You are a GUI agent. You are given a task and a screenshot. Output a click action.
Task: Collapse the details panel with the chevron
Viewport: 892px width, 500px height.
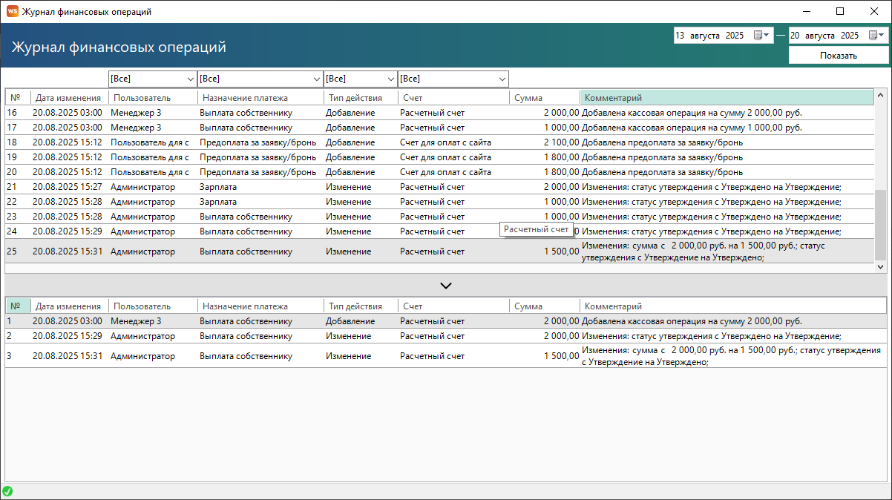446,286
